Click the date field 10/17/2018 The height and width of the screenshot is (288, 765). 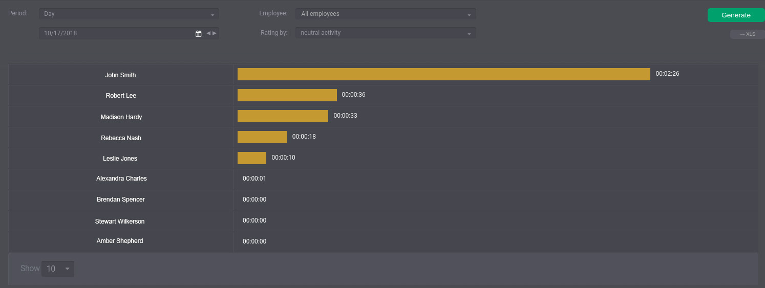pyautogui.click(x=115, y=33)
